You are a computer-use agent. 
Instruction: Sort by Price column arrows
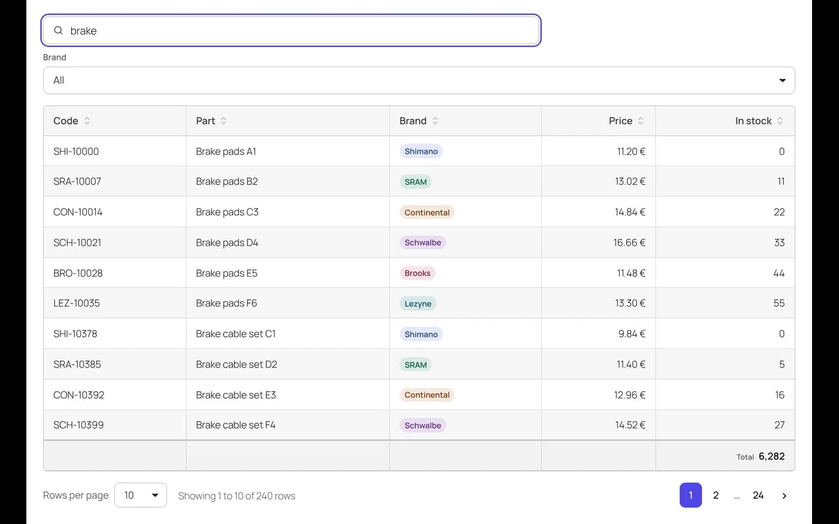pyautogui.click(x=641, y=121)
